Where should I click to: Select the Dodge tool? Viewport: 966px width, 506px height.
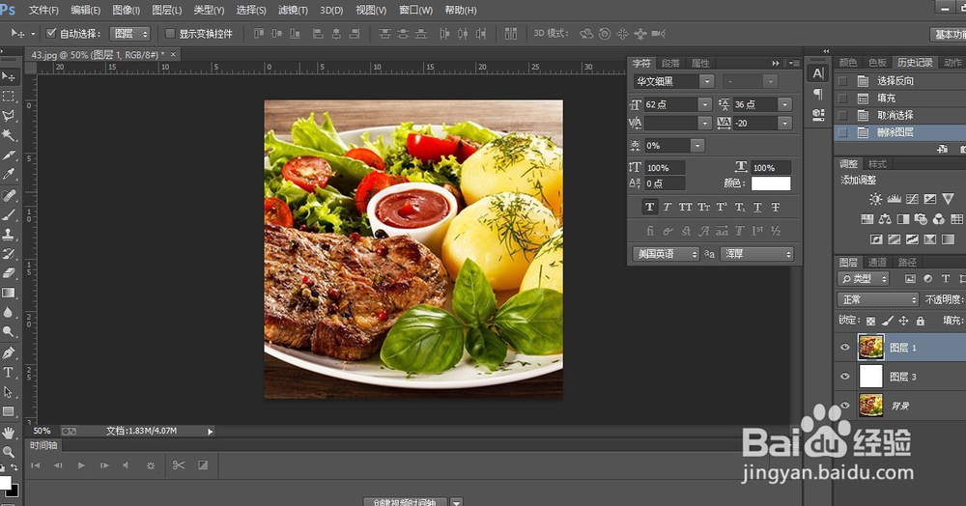[x=9, y=332]
